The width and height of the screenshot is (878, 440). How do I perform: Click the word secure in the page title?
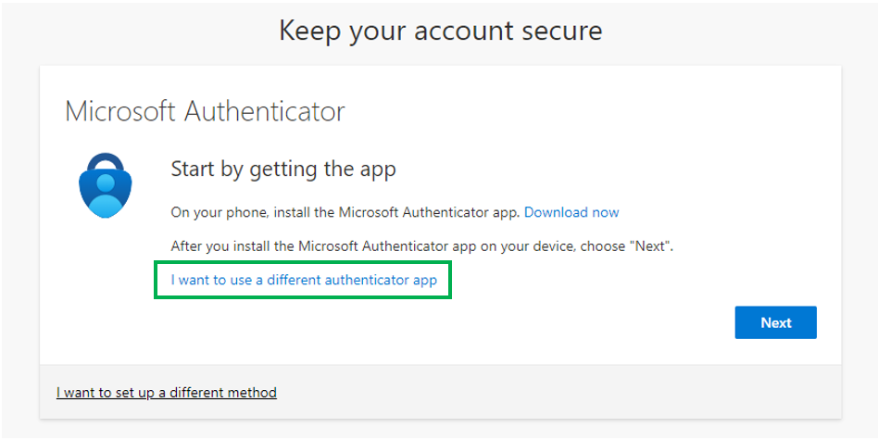pyautogui.click(x=560, y=31)
